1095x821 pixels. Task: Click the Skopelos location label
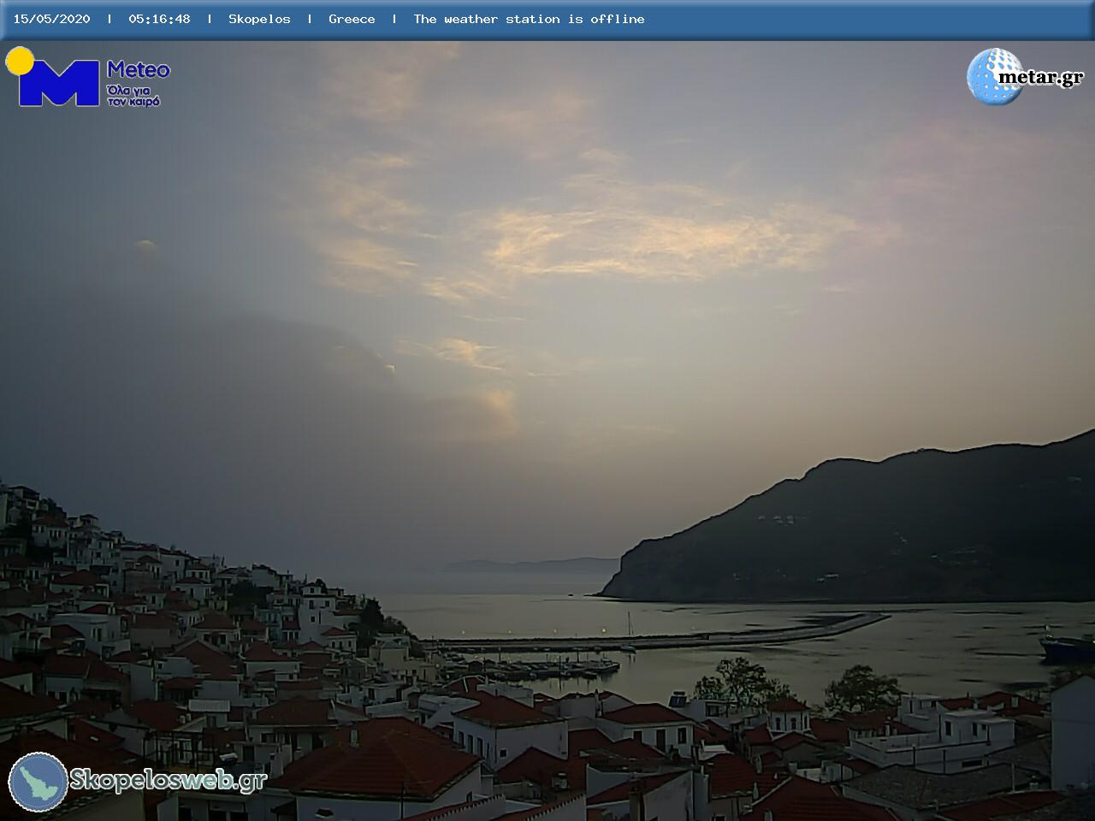pos(259,19)
